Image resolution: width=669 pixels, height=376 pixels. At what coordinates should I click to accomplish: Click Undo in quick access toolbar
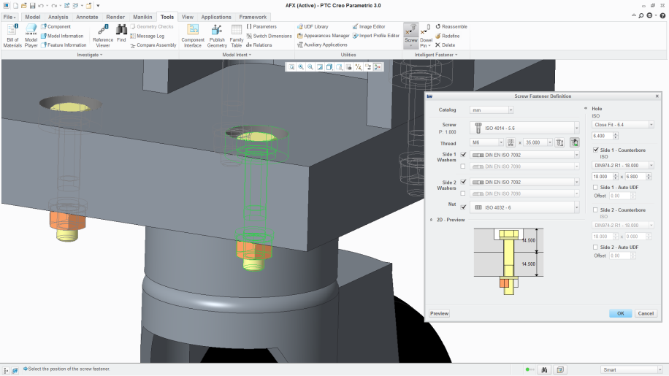(x=41, y=6)
